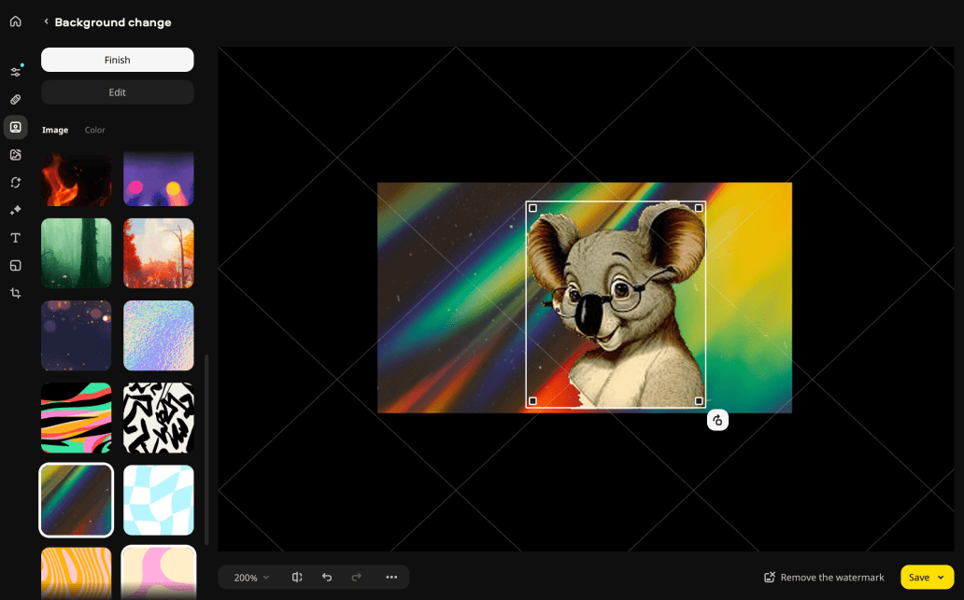964x600 pixels.
Task: Toggle the before/after compare view
Action: [x=297, y=578]
